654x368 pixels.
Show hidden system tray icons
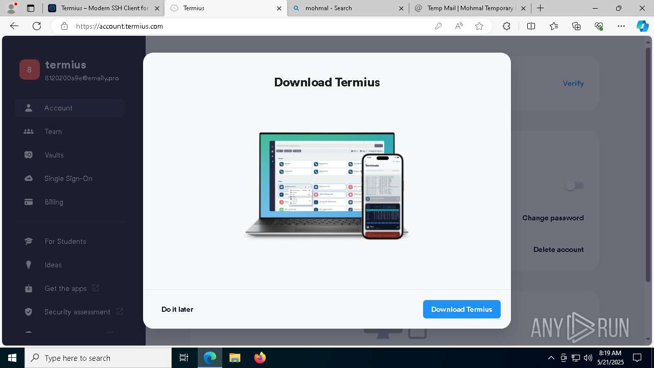point(551,358)
